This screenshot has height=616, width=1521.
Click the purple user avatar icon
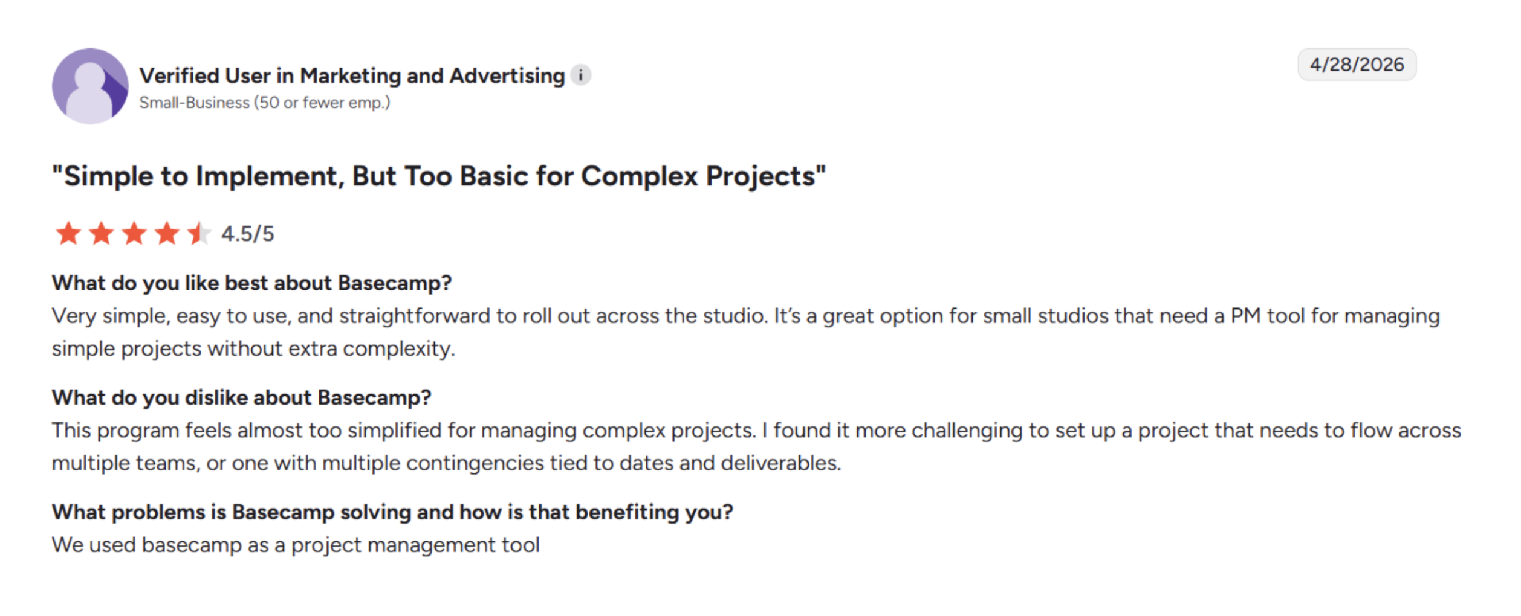(90, 86)
